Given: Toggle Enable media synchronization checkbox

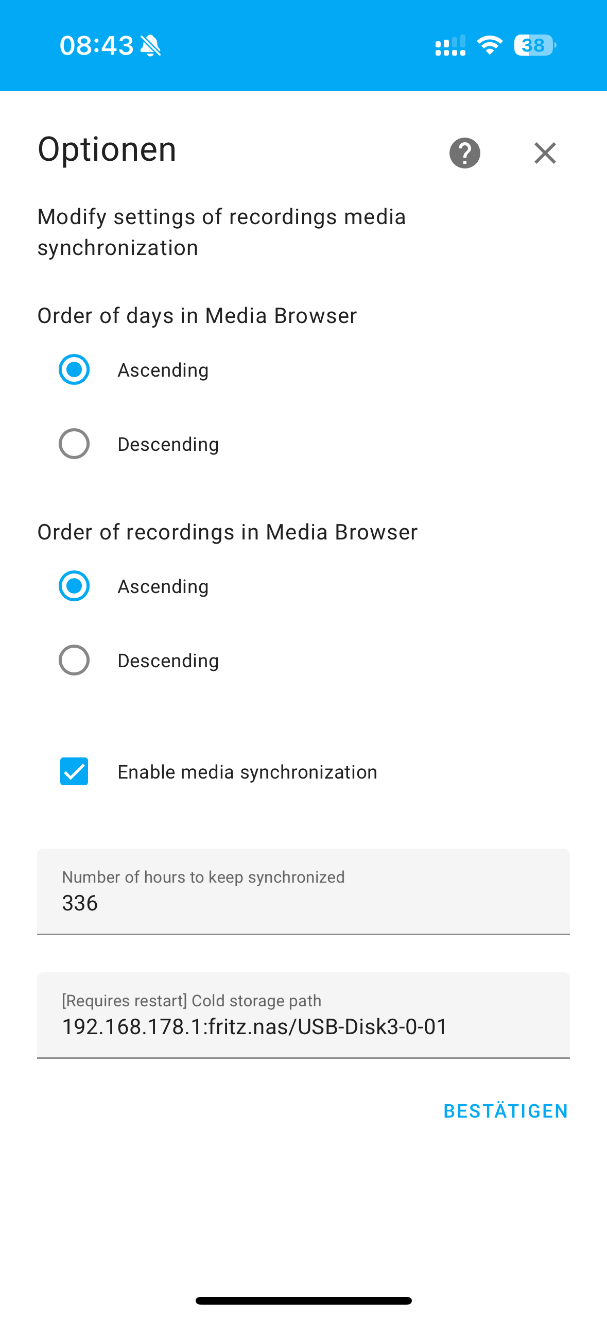Looking at the screenshot, I should point(74,771).
